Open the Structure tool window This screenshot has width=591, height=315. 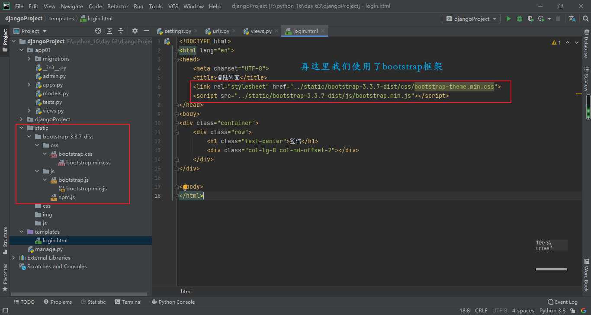(5, 240)
